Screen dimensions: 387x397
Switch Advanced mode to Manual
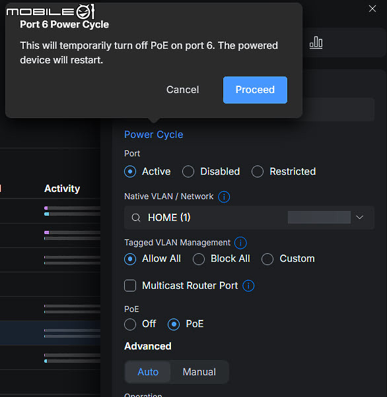click(x=199, y=372)
